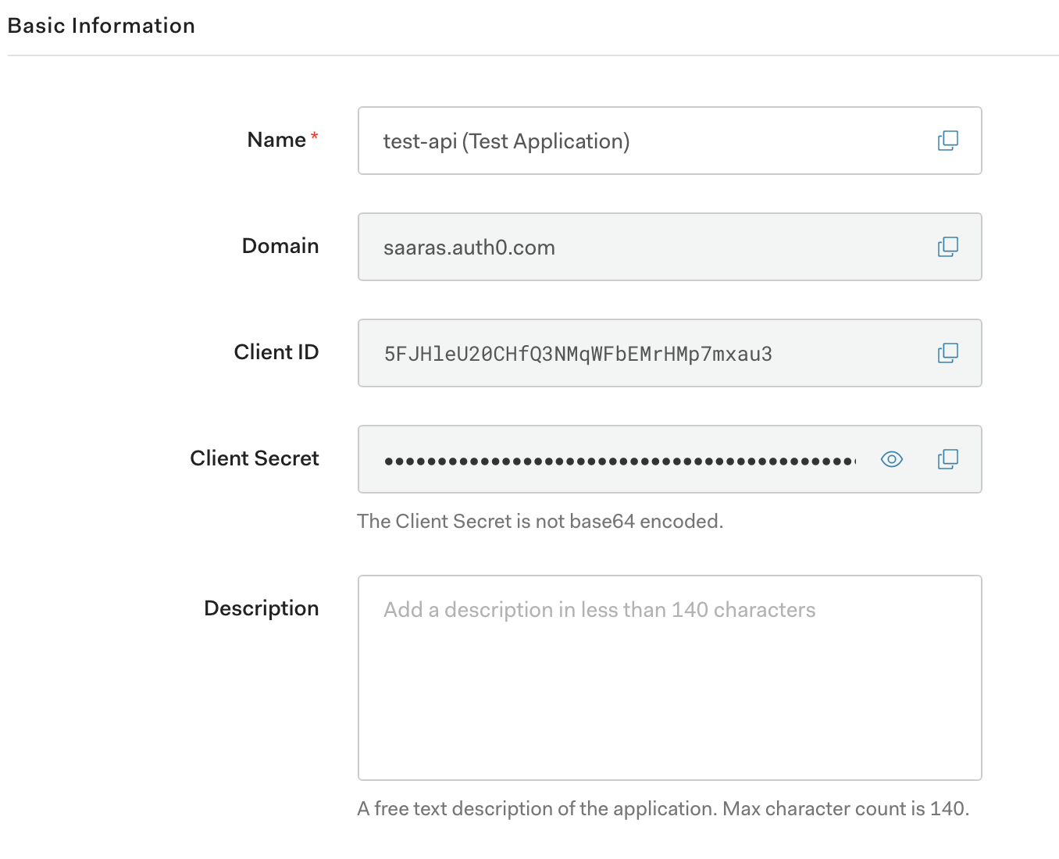Click the divider below Basic Information

533,55
